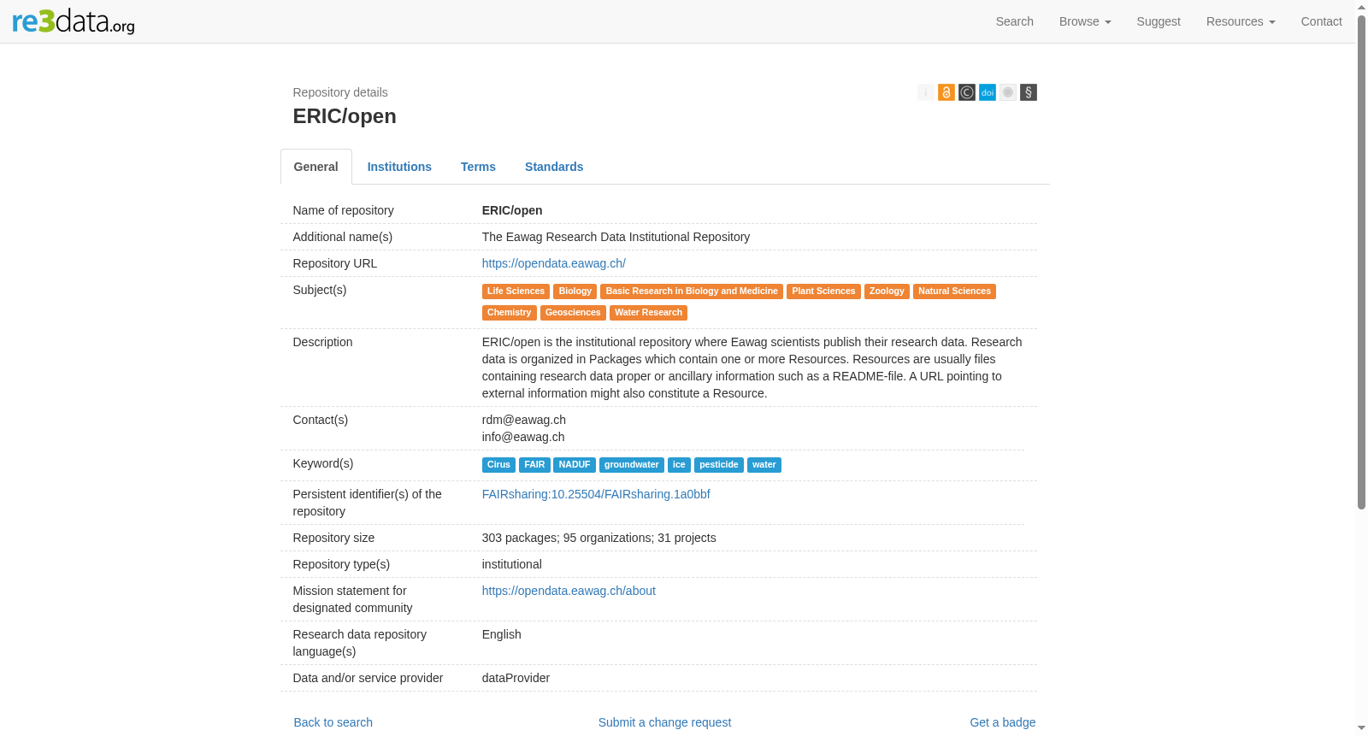Click the scrollbar up arrow

pyautogui.click(x=1362, y=6)
